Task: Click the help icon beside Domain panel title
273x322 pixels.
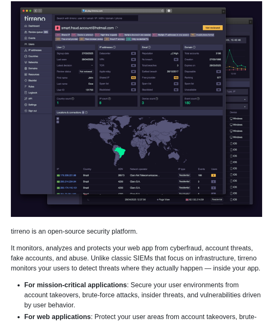Action: click(194, 47)
